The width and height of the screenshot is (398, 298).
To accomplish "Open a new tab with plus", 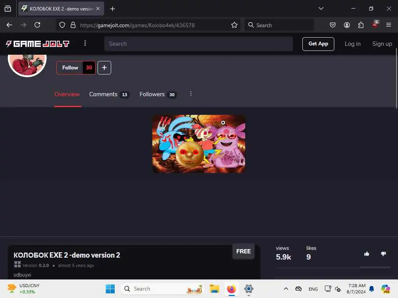I will (x=112, y=9).
